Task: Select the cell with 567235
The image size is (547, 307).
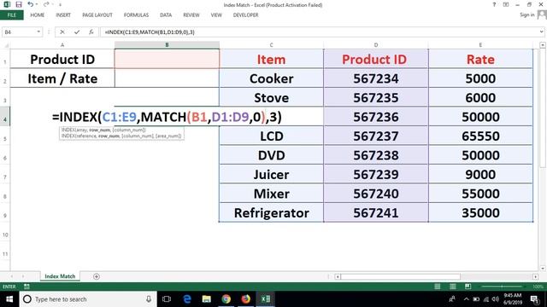Action: 376,97
